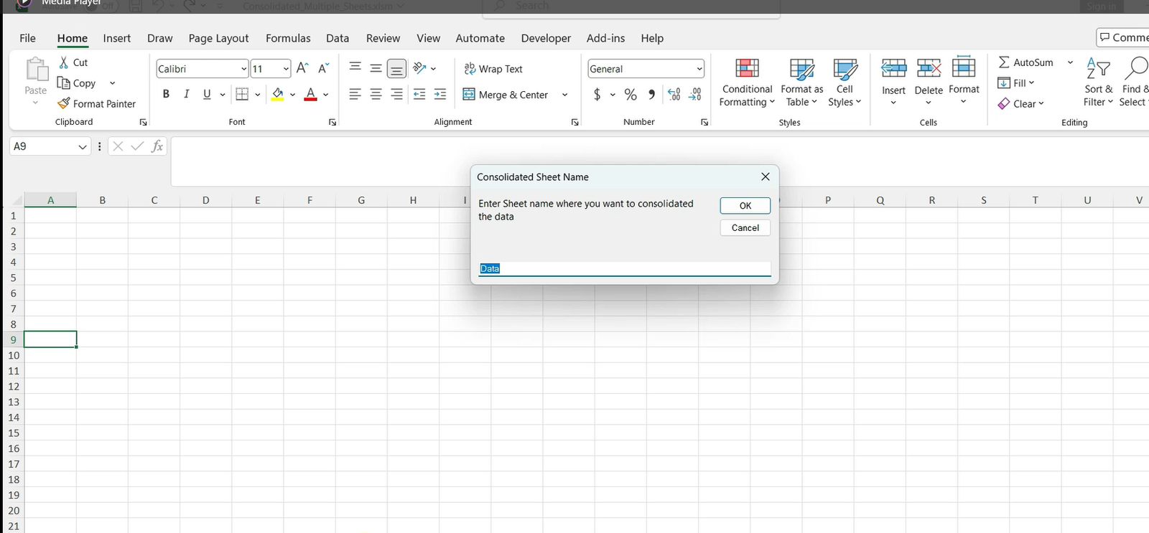
Task: Expand the General number format dropdown
Action: [699, 69]
